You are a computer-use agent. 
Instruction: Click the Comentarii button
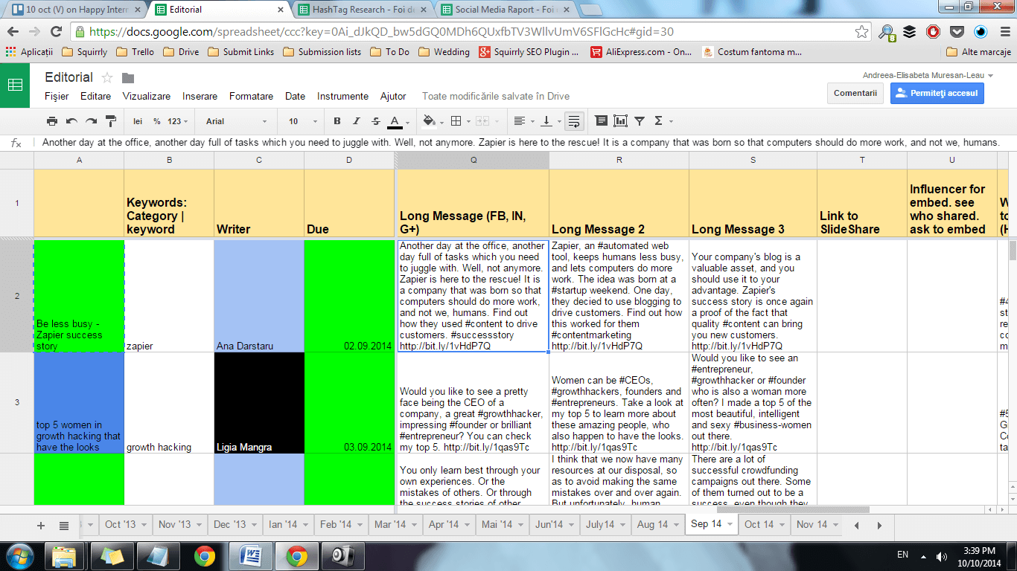pyautogui.click(x=855, y=93)
